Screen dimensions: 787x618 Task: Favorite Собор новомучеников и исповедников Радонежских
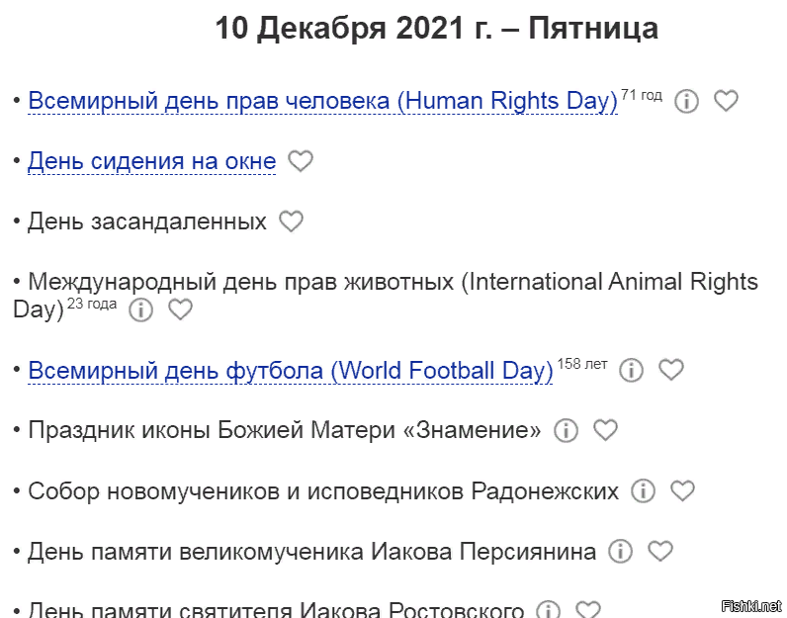pyautogui.click(x=682, y=490)
